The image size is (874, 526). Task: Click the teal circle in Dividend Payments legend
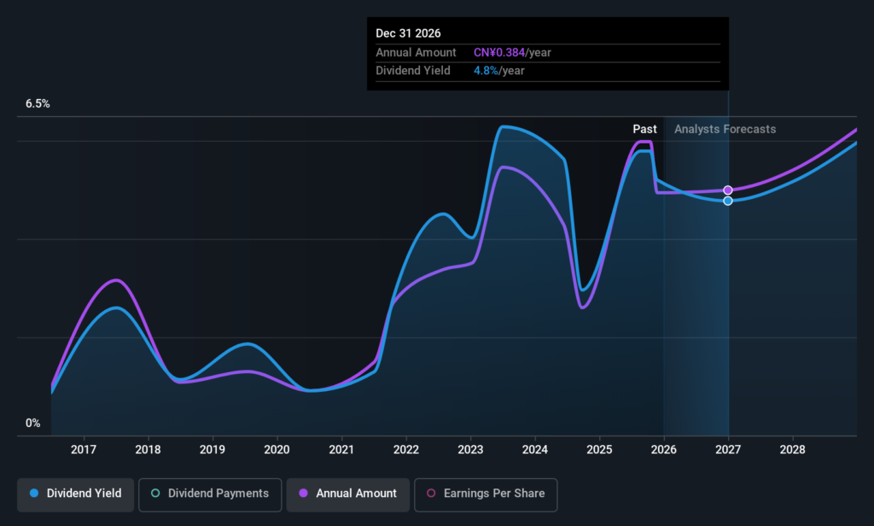click(154, 494)
